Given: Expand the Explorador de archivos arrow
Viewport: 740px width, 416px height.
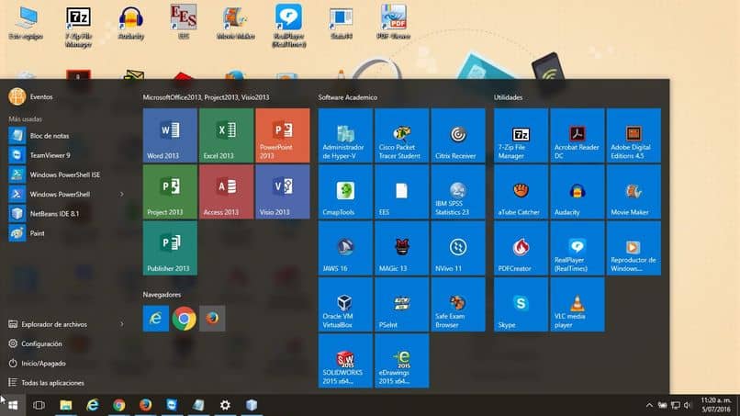Looking at the screenshot, I should 122,324.
